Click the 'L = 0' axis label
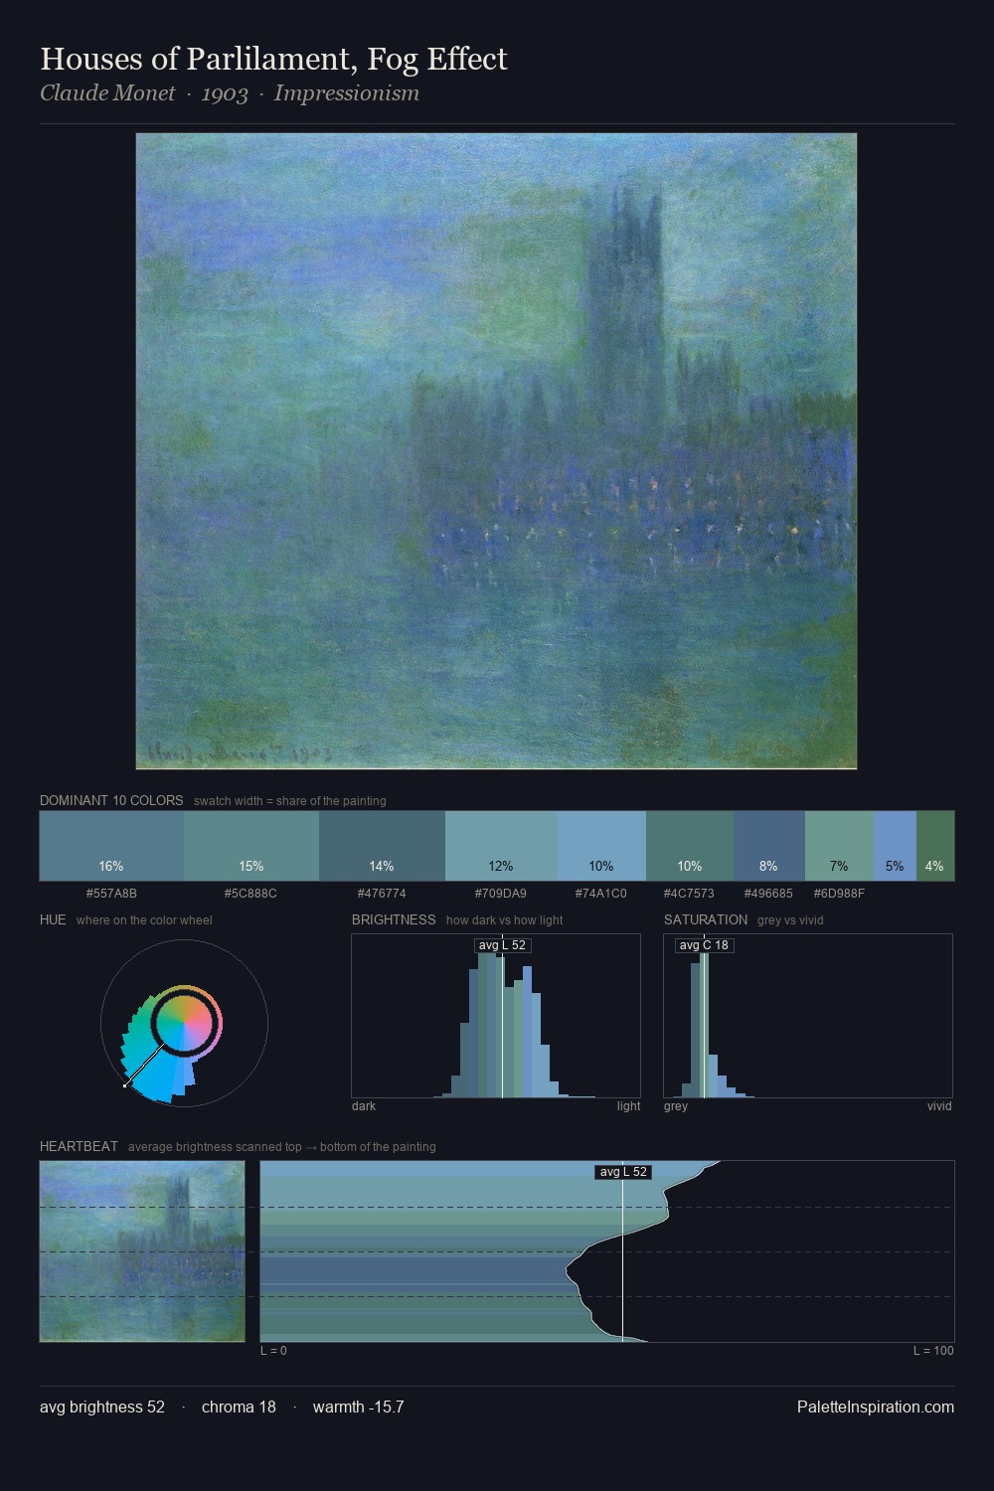This screenshot has height=1491, width=994. coord(273,1351)
